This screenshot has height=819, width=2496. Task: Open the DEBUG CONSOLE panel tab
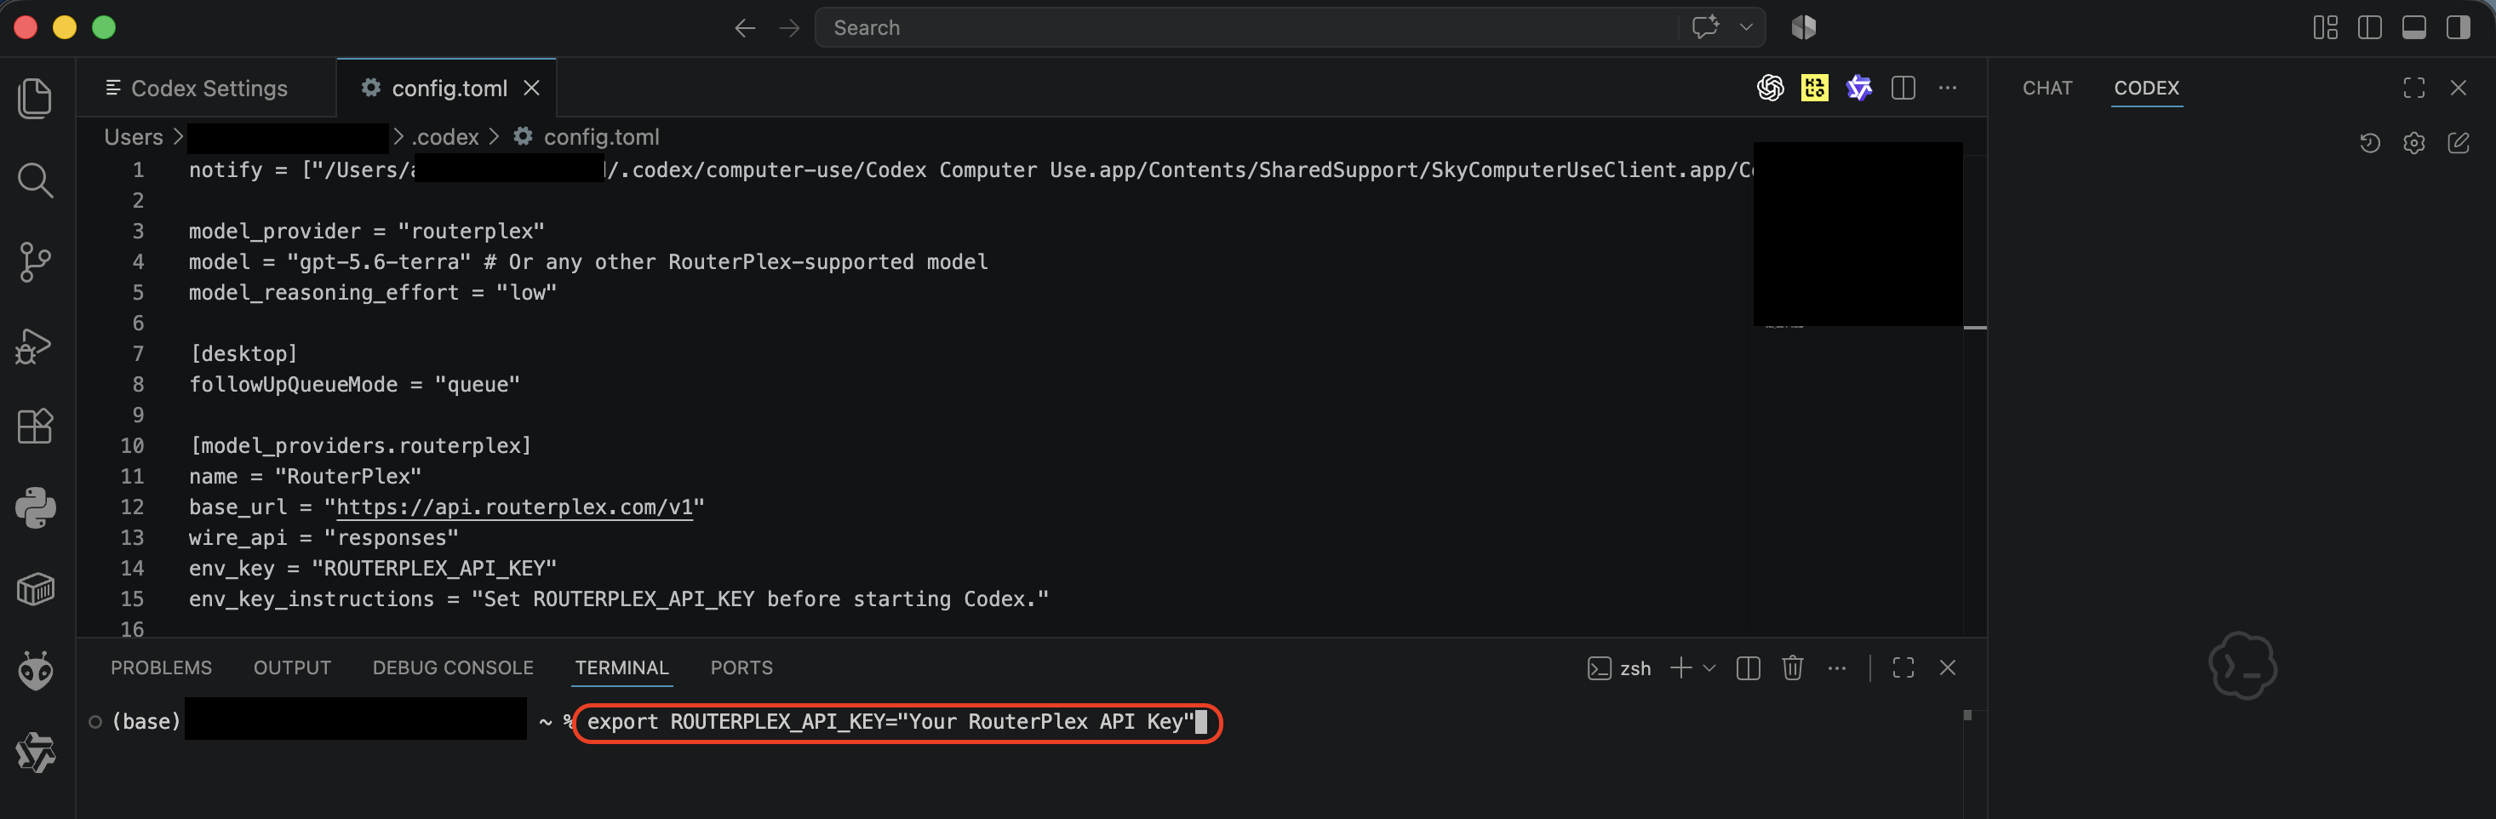(x=453, y=667)
